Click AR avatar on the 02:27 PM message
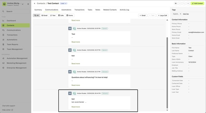Image resolution: width=206 pixels, height=113 pixels. pos(70,72)
